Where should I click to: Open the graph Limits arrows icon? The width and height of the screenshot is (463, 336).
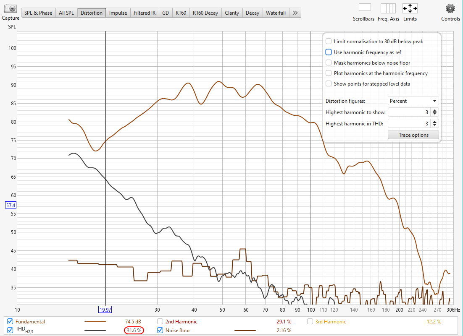point(410,8)
